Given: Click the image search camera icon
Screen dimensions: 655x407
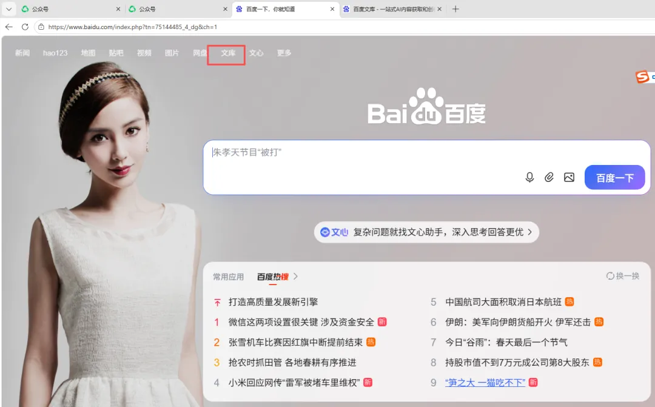Looking at the screenshot, I should tap(569, 177).
